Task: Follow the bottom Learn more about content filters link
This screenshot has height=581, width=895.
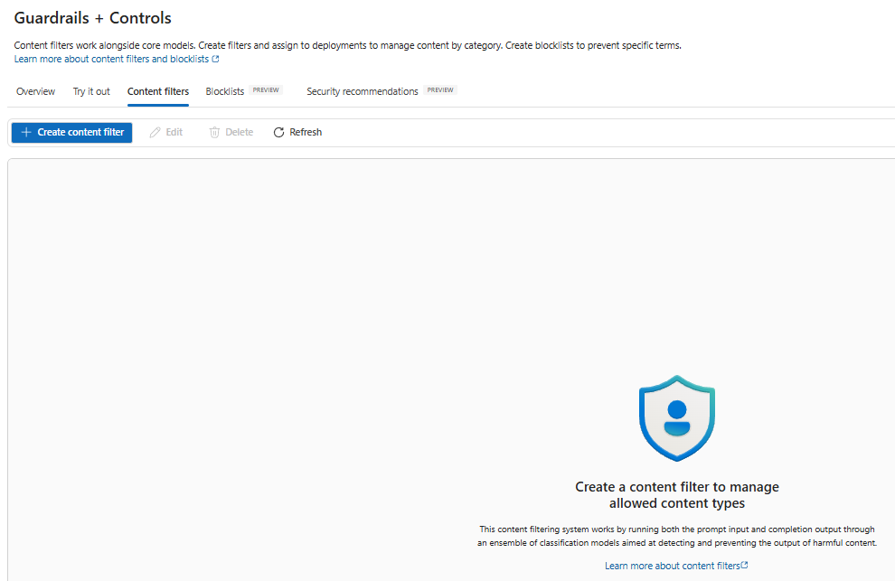Action: click(x=673, y=566)
